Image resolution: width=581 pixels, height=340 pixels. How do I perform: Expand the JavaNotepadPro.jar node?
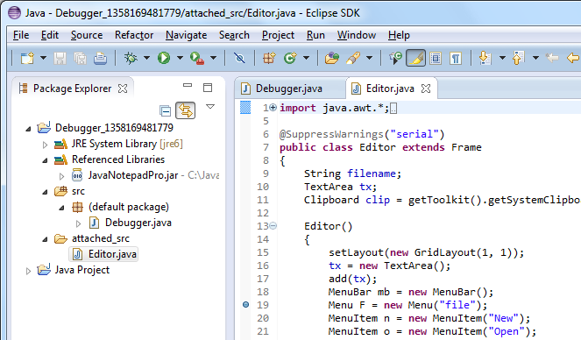61,176
